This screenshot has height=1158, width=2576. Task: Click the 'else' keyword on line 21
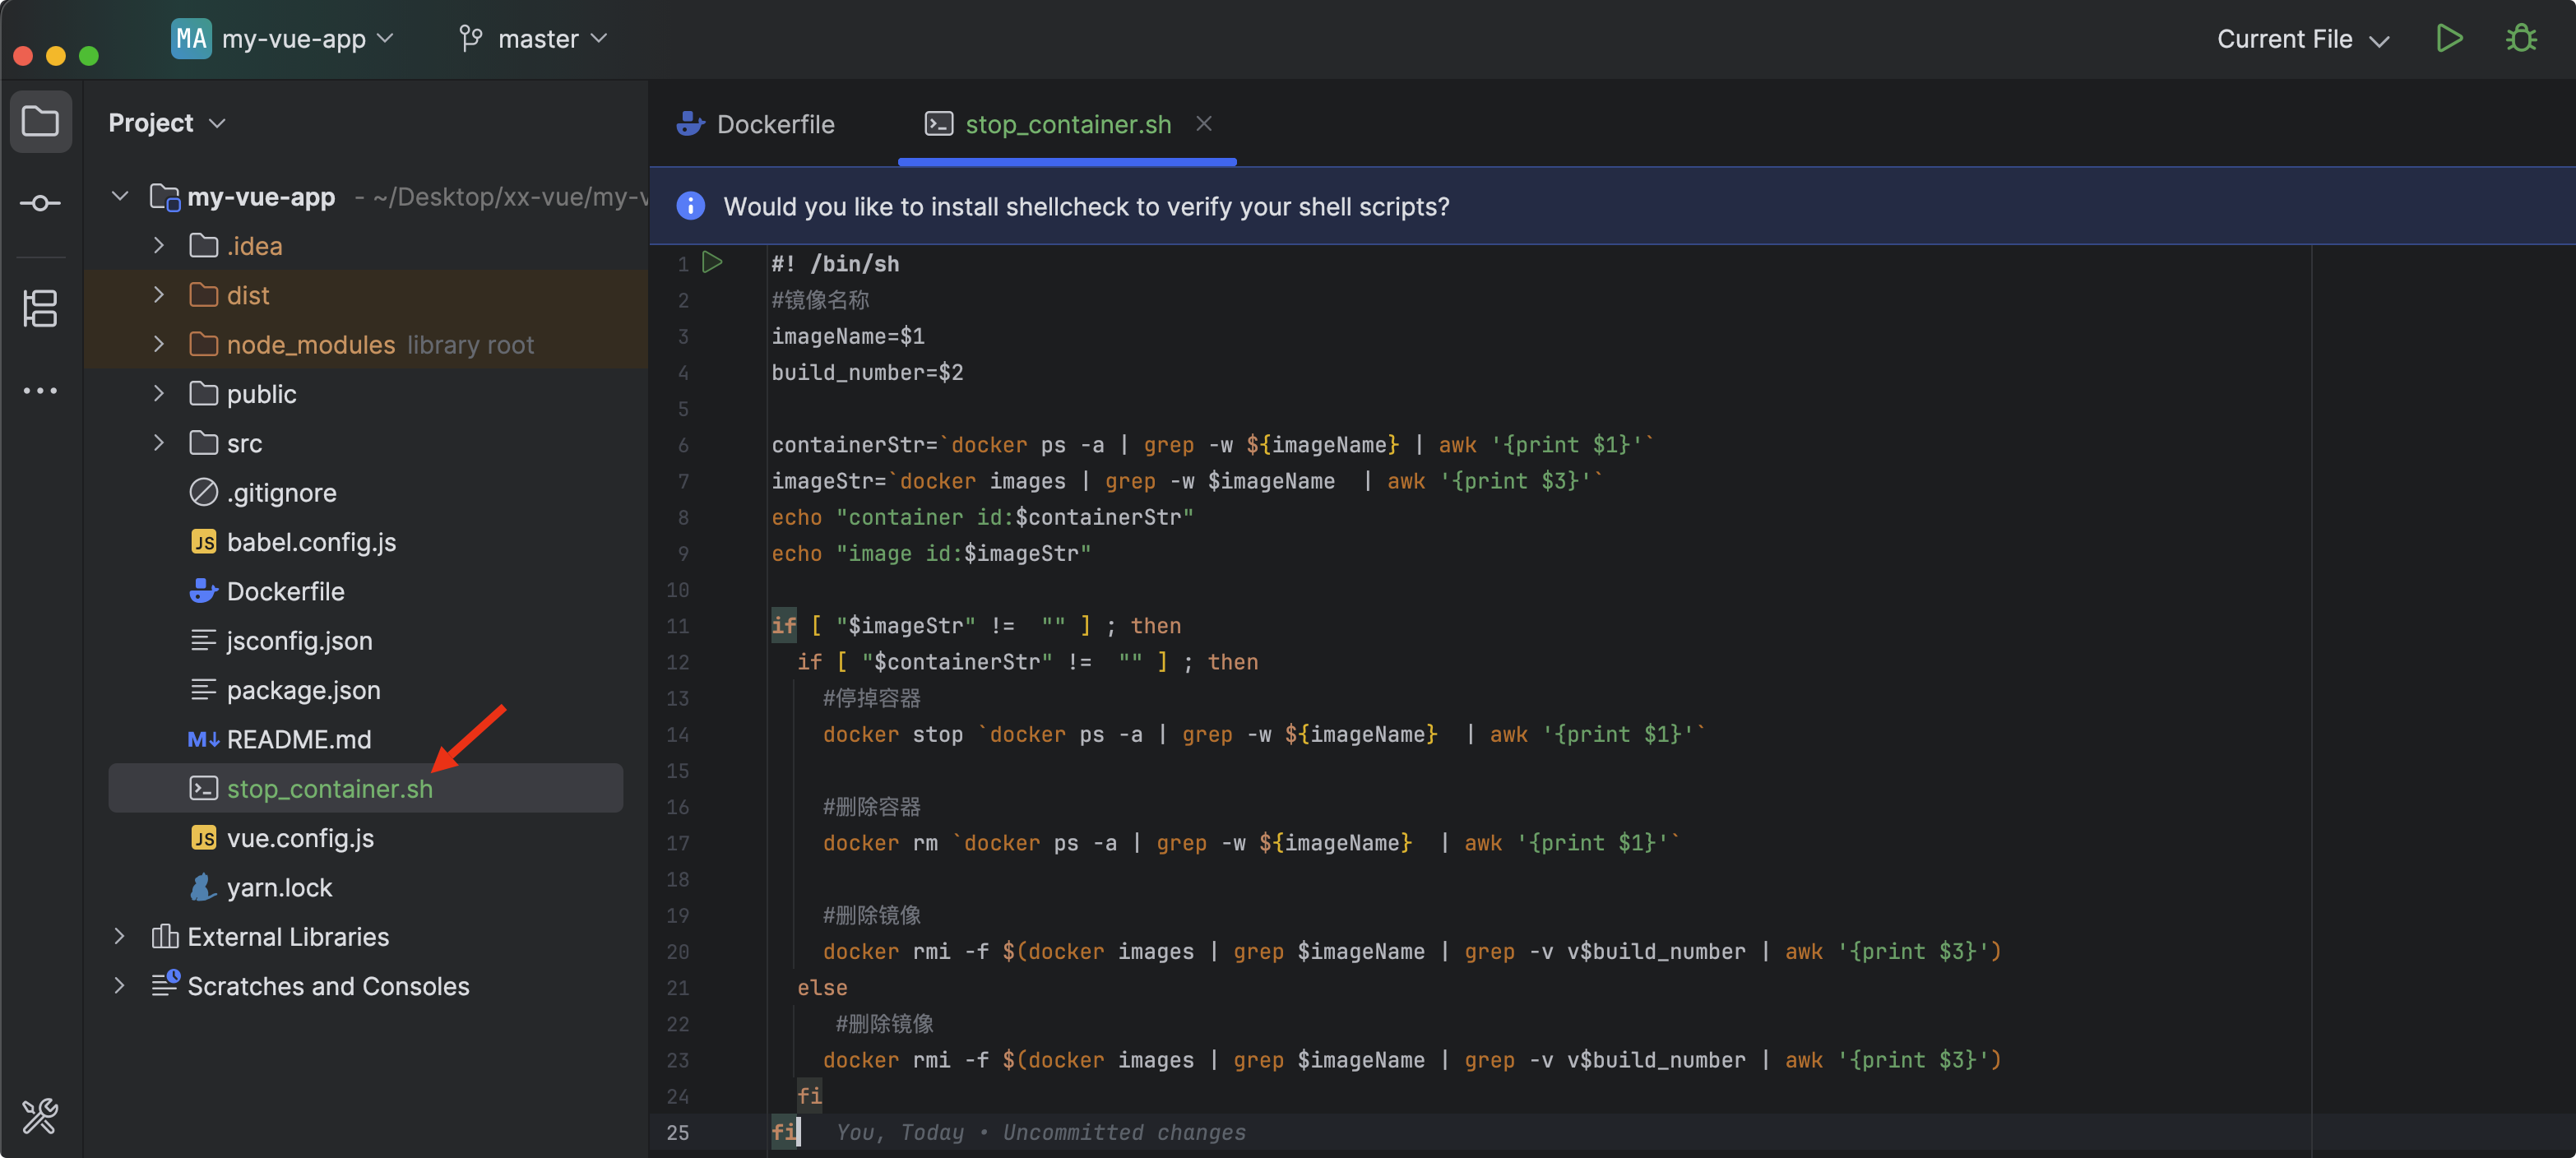click(822, 987)
